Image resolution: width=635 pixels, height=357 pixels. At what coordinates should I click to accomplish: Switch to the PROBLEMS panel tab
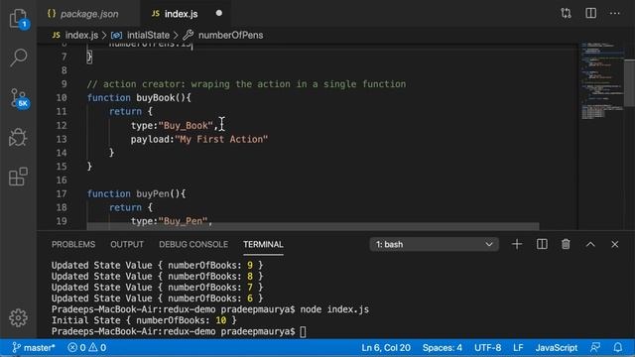pos(73,245)
